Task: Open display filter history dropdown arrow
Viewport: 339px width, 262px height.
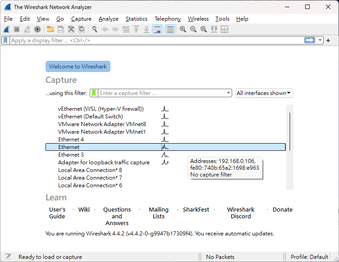Action: tap(321, 41)
